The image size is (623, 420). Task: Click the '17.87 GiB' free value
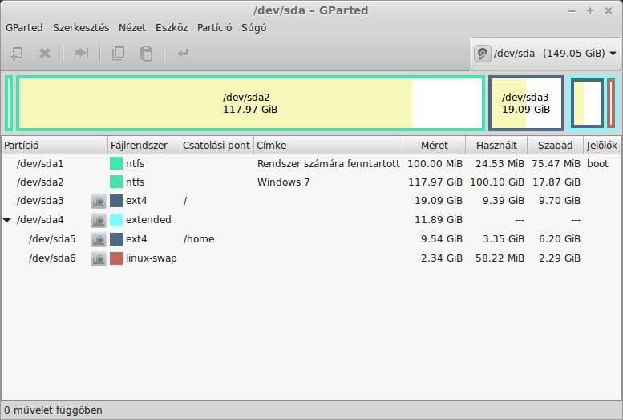coord(556,182)
